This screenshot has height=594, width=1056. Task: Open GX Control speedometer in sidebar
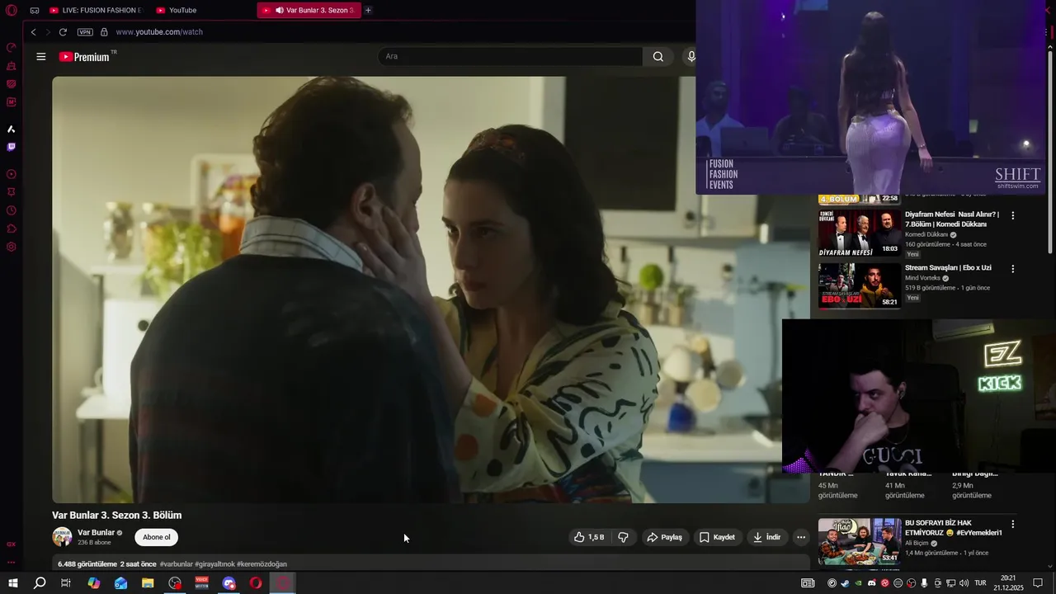[x=12, y=47]
